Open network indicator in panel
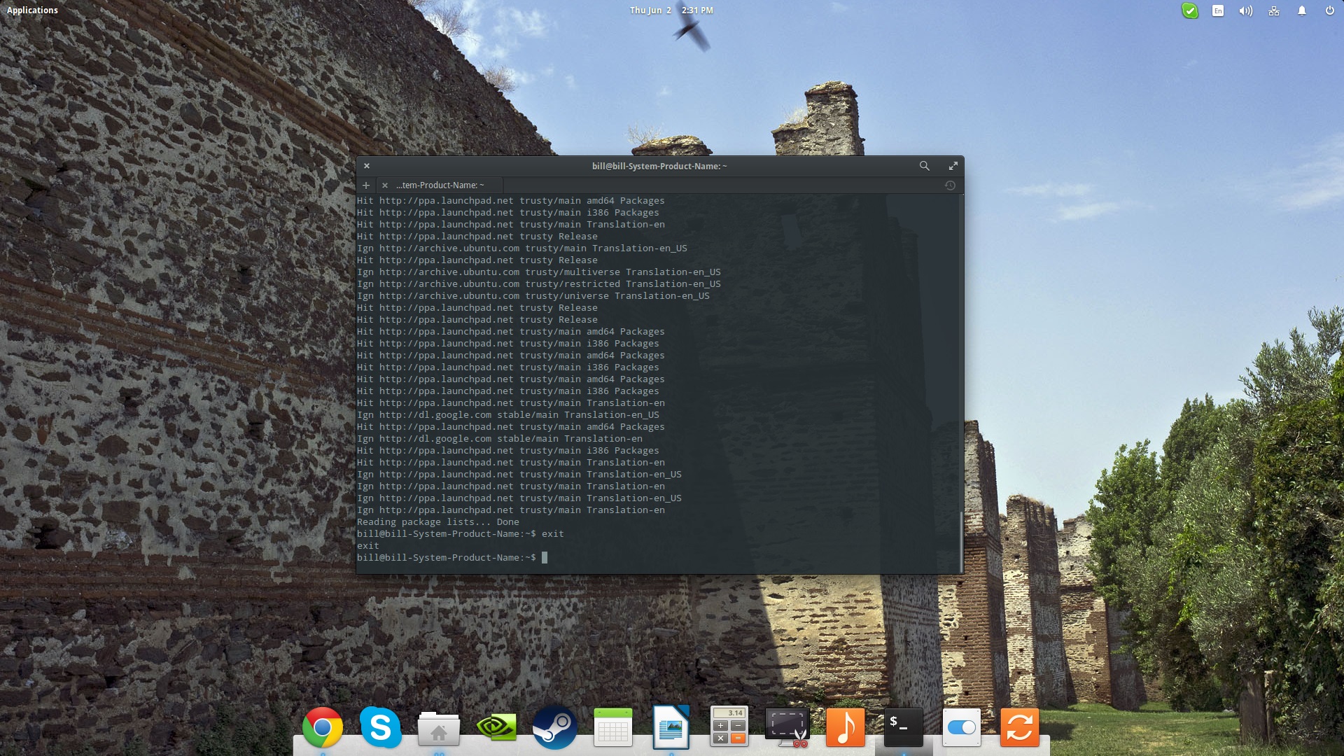The width and height of the screenshot is (1344, 756). [1274, 10]
